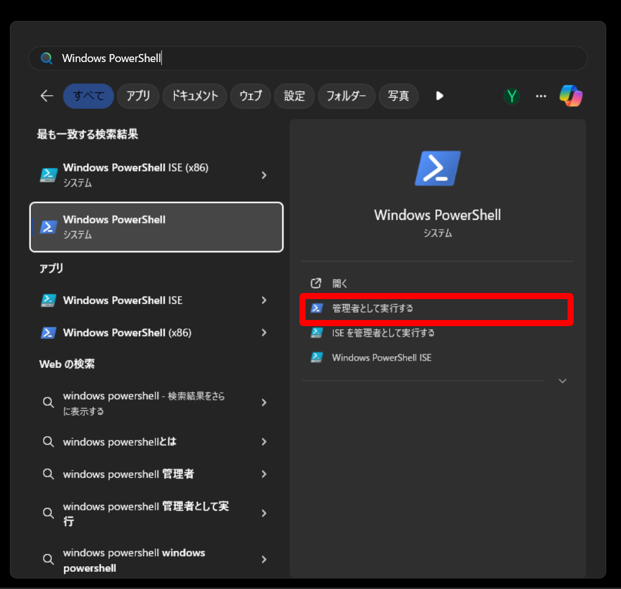The width and height of the screenshot is (621, 589).
Task: Click icon beside 管理者として実行する
Action: click(x=317, y=308)
